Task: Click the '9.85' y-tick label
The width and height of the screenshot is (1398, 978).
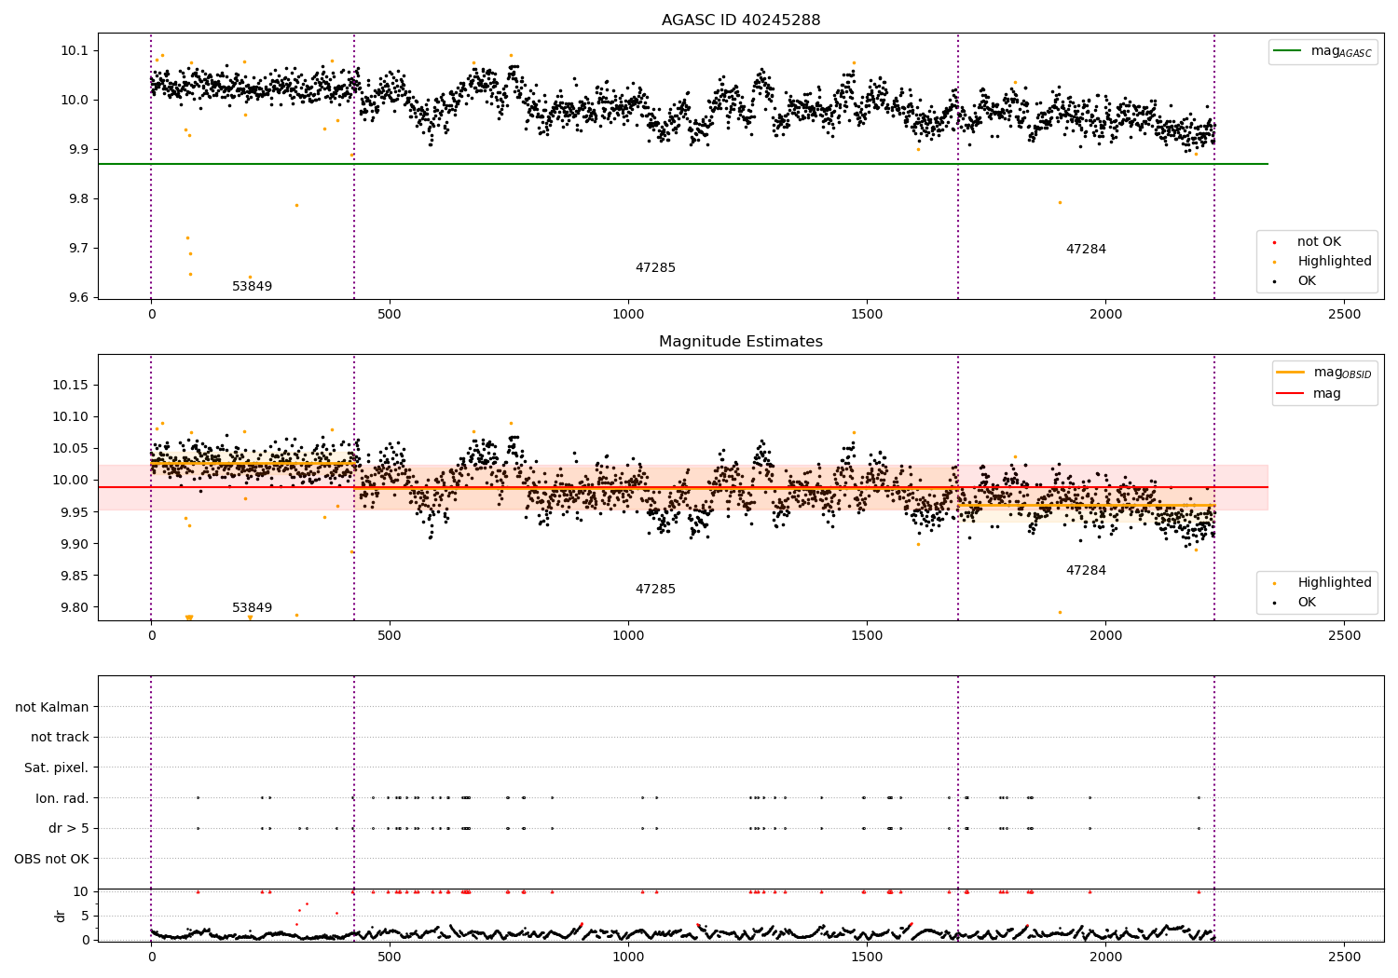Action: point(75,576)
